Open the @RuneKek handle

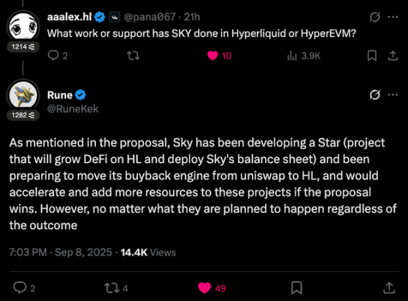click(73, 109)
